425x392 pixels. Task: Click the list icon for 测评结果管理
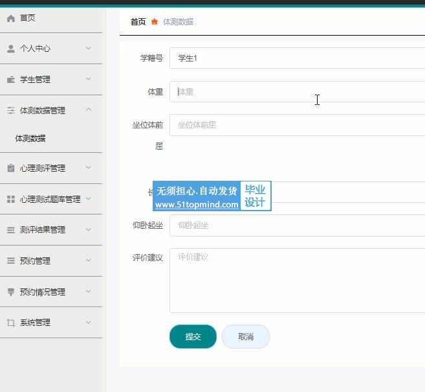10,230
